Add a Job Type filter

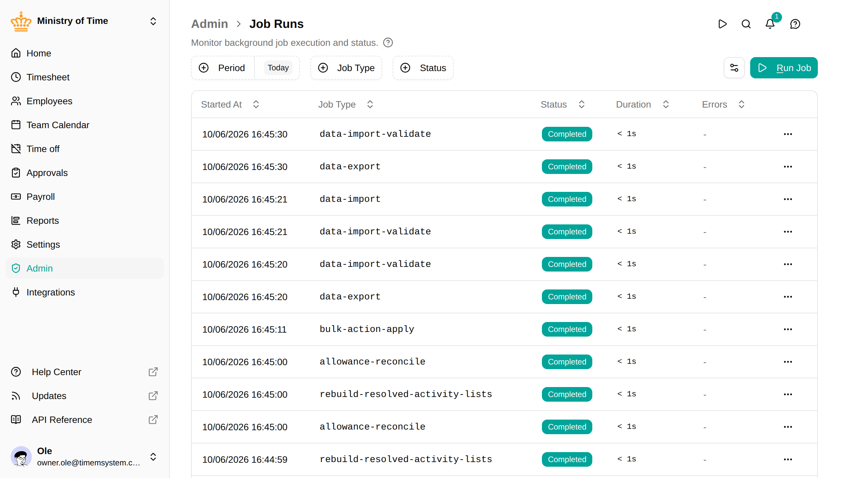click(x=346, y=68)
